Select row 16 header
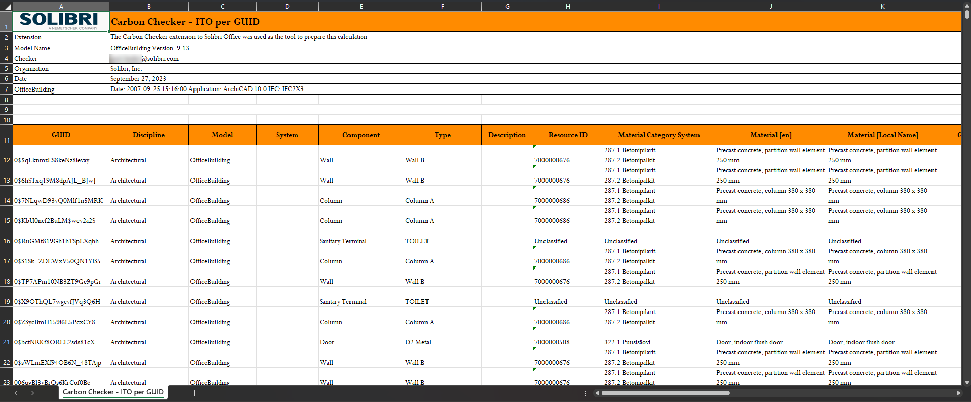 [7, 236]
